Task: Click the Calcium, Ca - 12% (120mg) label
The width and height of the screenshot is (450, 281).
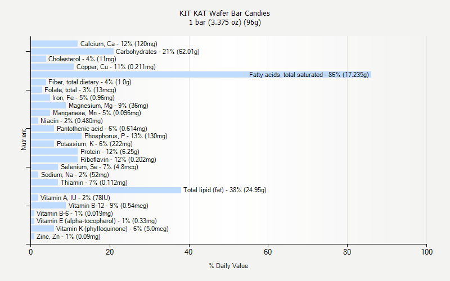Action: 119,44
